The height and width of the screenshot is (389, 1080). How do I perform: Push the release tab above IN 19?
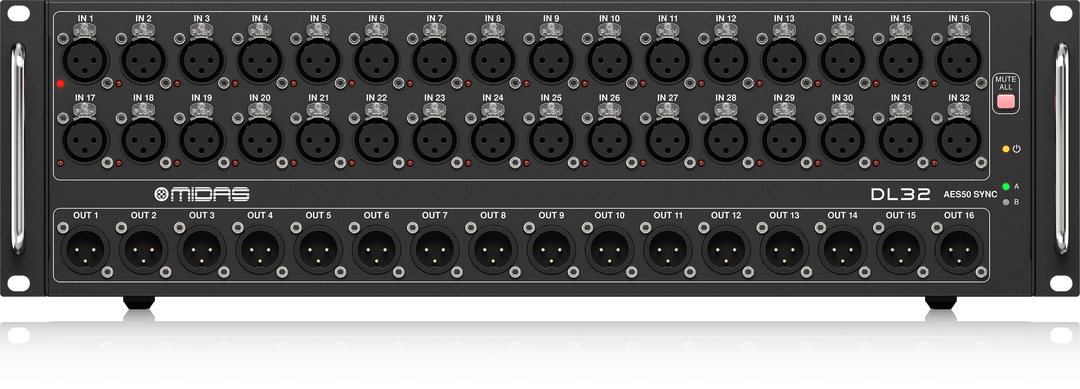pyautogui.click(x=202, y=110)
